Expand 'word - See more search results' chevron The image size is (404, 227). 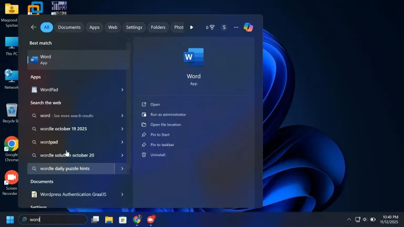pos(122,116)
